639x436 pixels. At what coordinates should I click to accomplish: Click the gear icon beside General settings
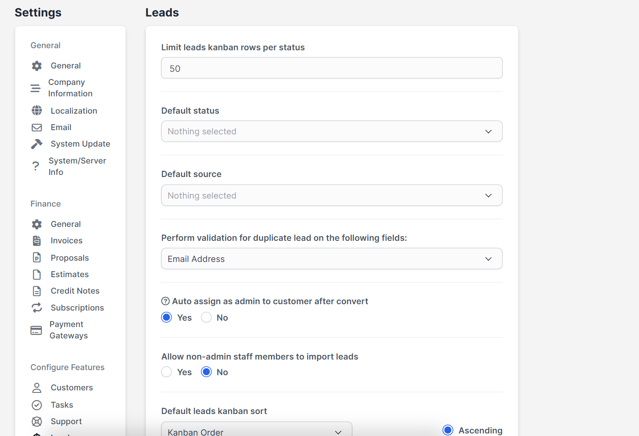click(x=37, y=66)
